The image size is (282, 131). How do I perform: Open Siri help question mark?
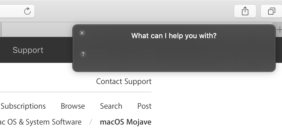pos(83,54)
